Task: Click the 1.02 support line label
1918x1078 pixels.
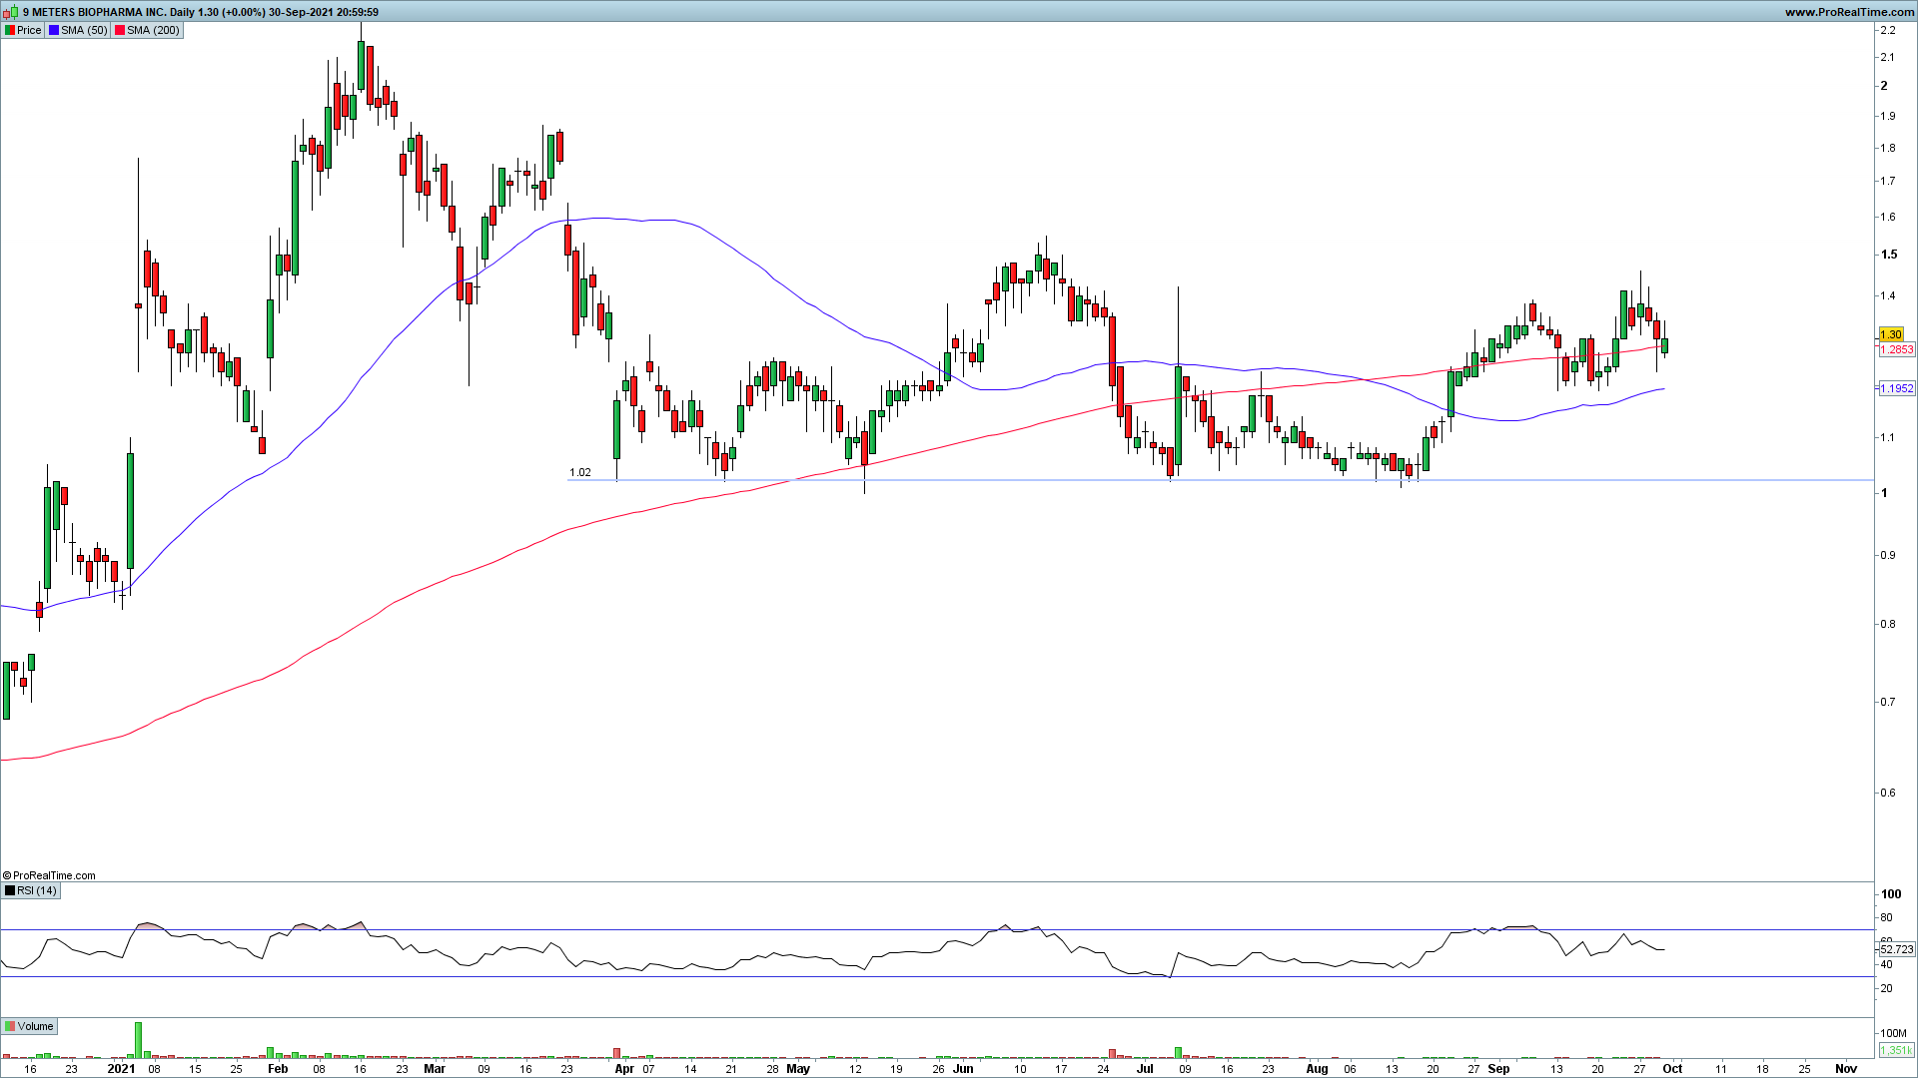Action: (579, 473)
